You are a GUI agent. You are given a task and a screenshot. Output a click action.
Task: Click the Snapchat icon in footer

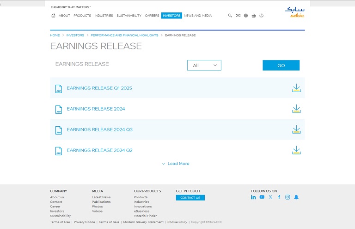(x=296, y=197)
